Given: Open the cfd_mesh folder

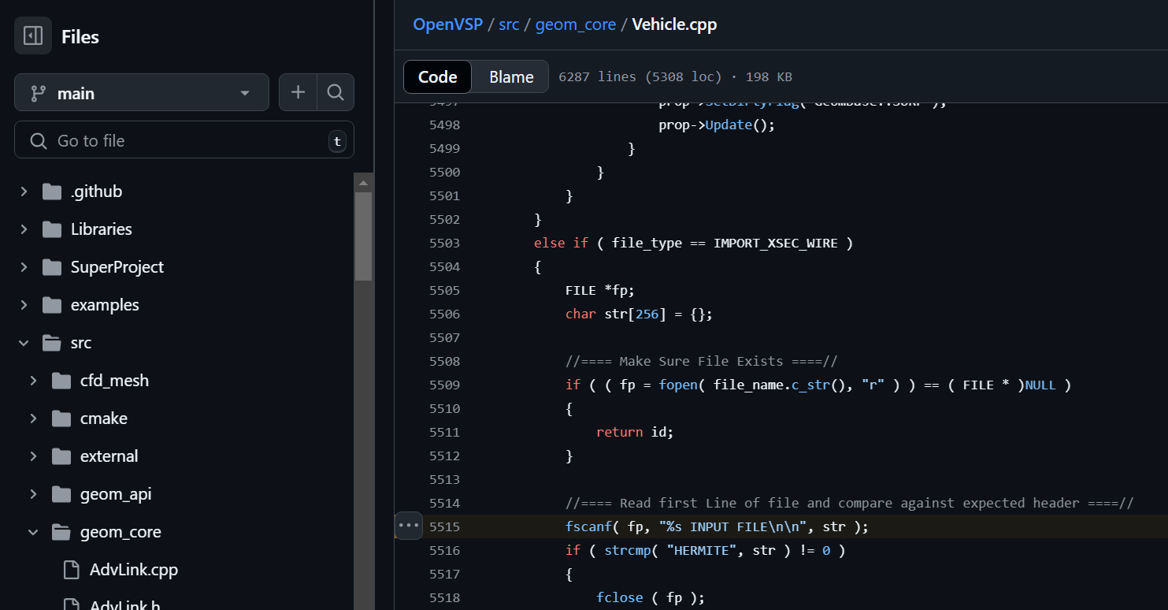Looking at the screenshot, I should [x=114, y=381].
